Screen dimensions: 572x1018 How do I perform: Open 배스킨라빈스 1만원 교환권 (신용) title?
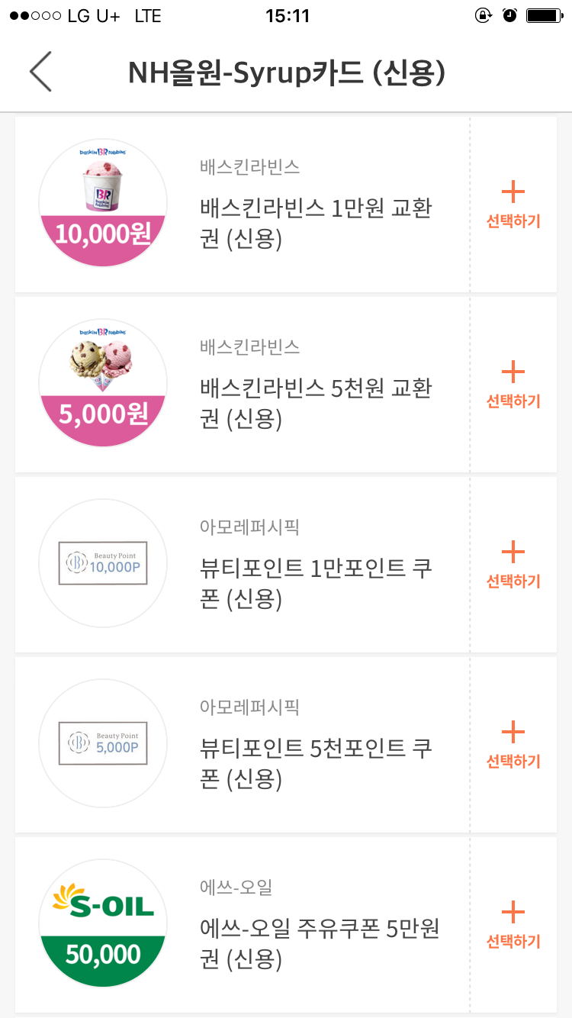click(317, 223)
